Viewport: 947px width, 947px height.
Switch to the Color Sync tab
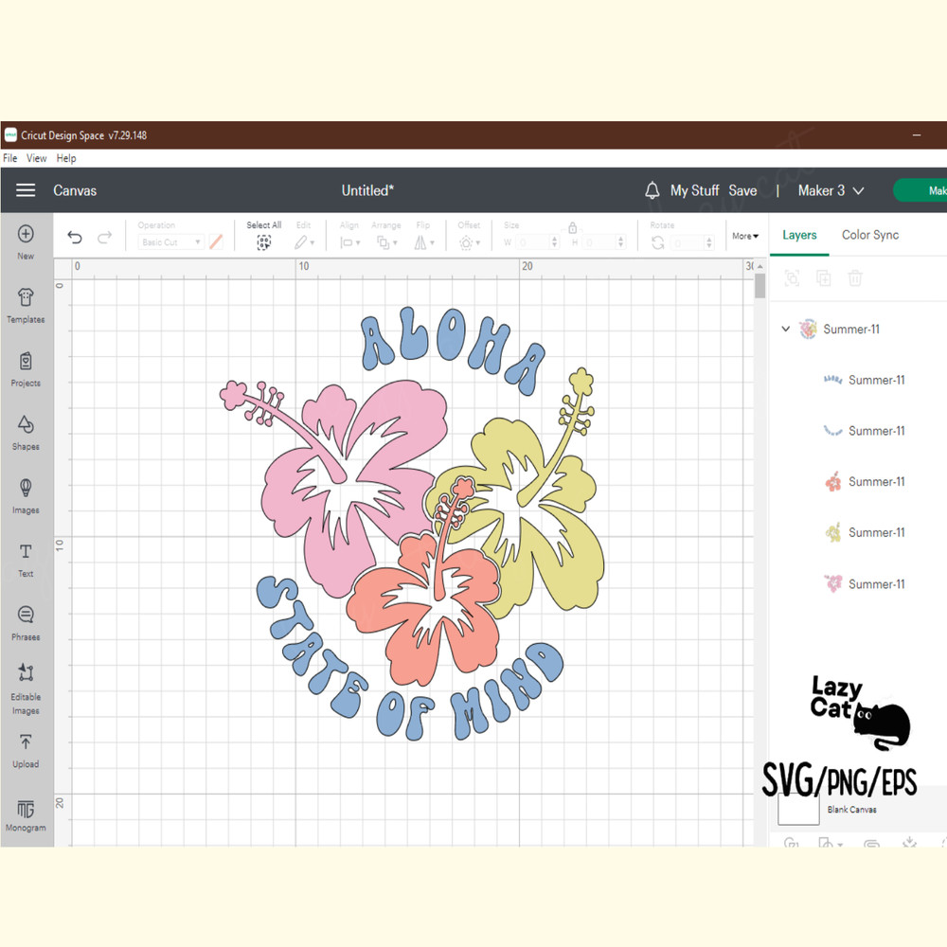point(869,235)
